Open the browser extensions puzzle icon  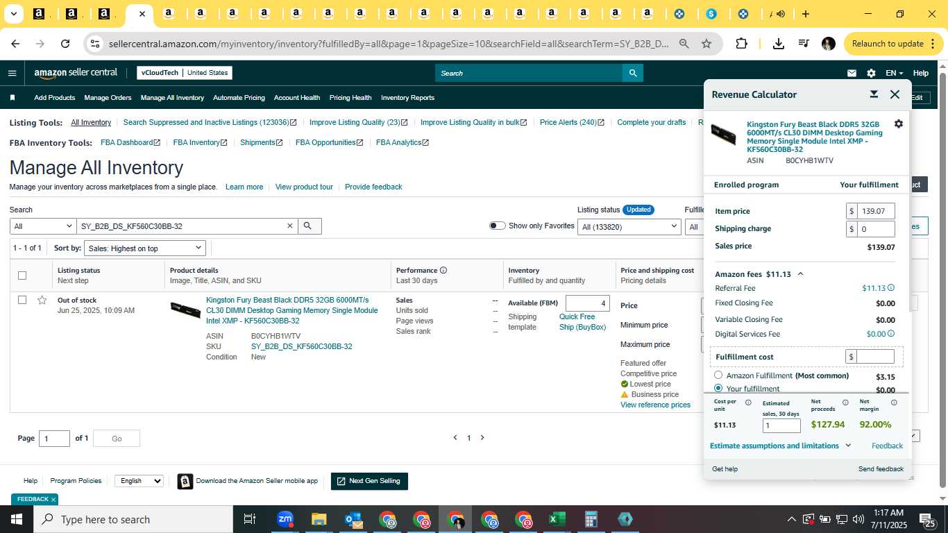(741, 44)
